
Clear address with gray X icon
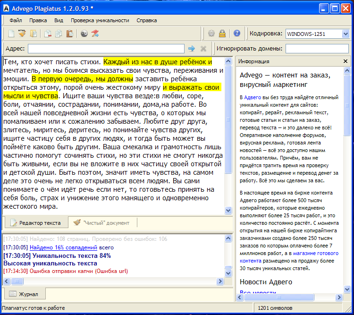tap(203, 49)
